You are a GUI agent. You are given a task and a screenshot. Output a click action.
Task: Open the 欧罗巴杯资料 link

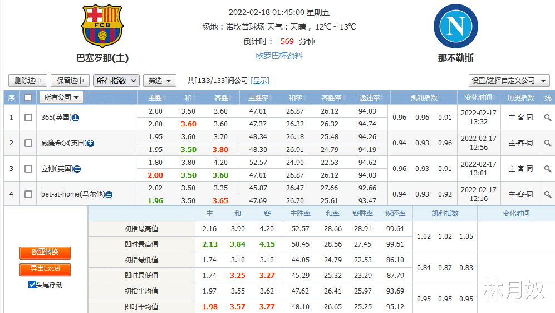point(279,56)
